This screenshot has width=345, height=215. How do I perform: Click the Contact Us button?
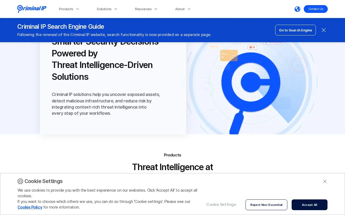[x=316, y=9]
